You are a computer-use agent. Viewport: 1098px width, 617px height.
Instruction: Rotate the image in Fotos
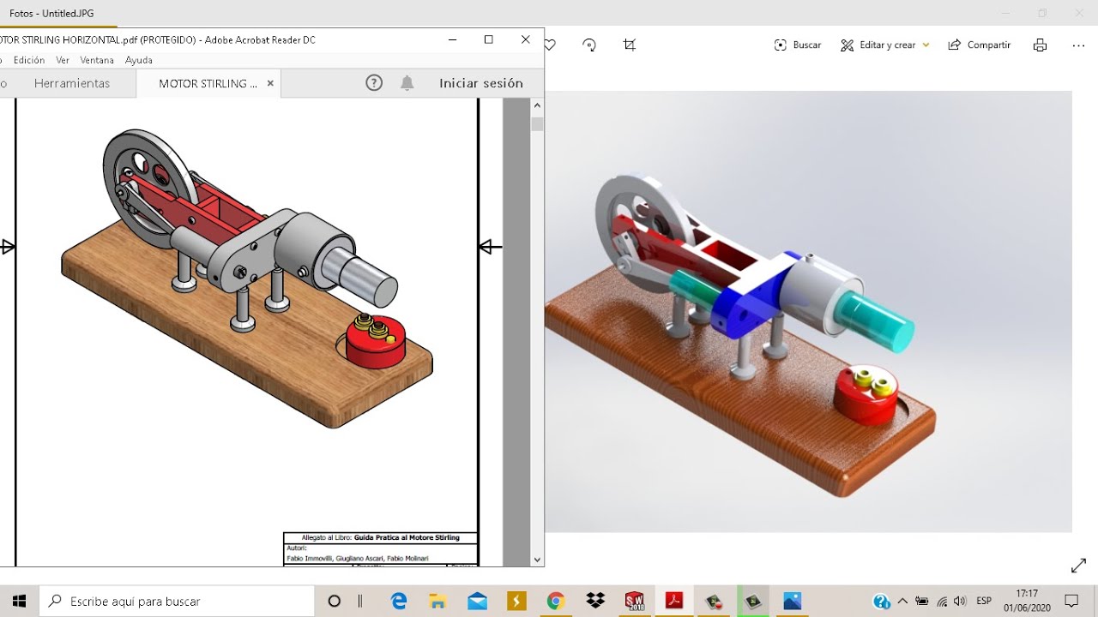[589, 45]
